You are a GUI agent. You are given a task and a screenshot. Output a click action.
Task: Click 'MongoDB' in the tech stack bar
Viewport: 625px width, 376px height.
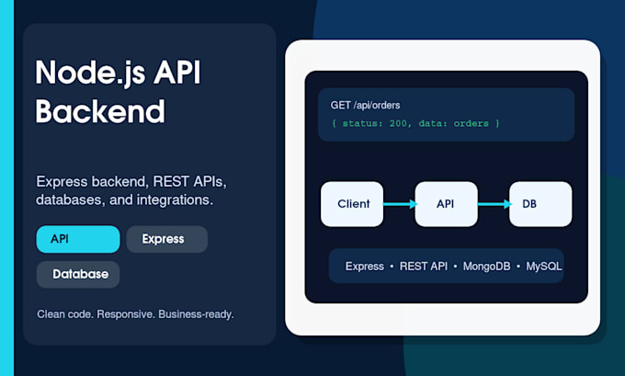[486, 267]
